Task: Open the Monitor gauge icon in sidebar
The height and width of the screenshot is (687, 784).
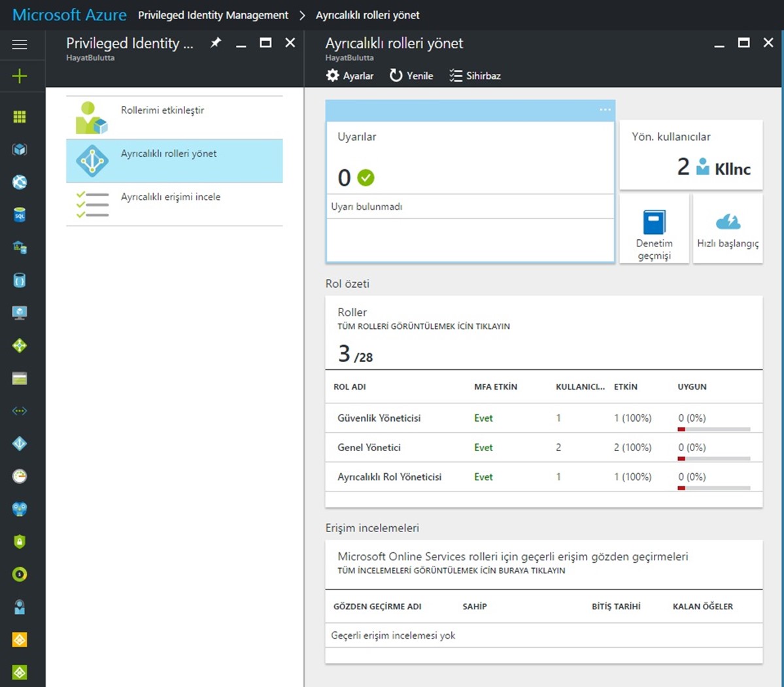Action: pyautogui.click(x=20, y=477)
